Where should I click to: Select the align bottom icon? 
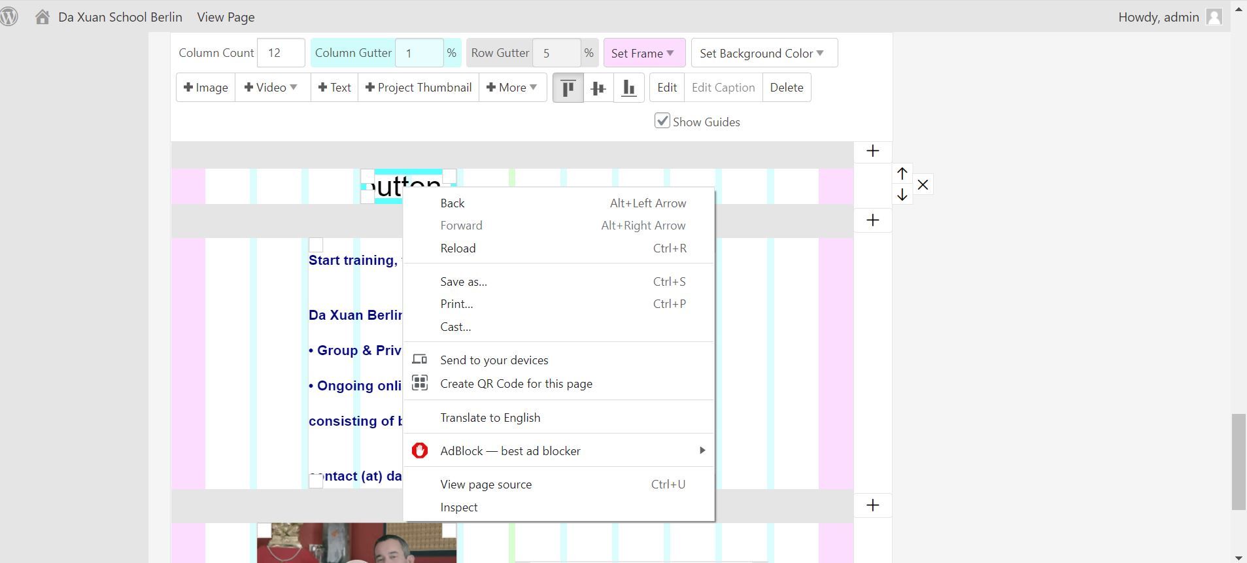pyautogui.click(x=628, y=88)
